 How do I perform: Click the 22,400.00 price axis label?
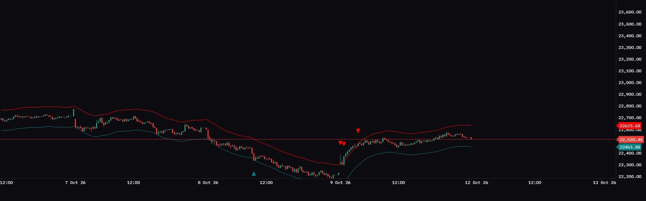click(630, 153)
